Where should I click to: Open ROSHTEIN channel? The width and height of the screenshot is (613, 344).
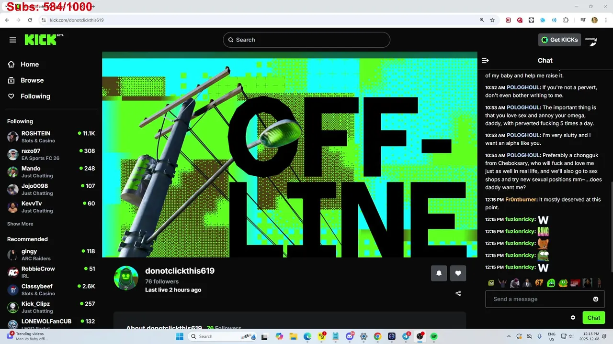[x=51, y=137]
